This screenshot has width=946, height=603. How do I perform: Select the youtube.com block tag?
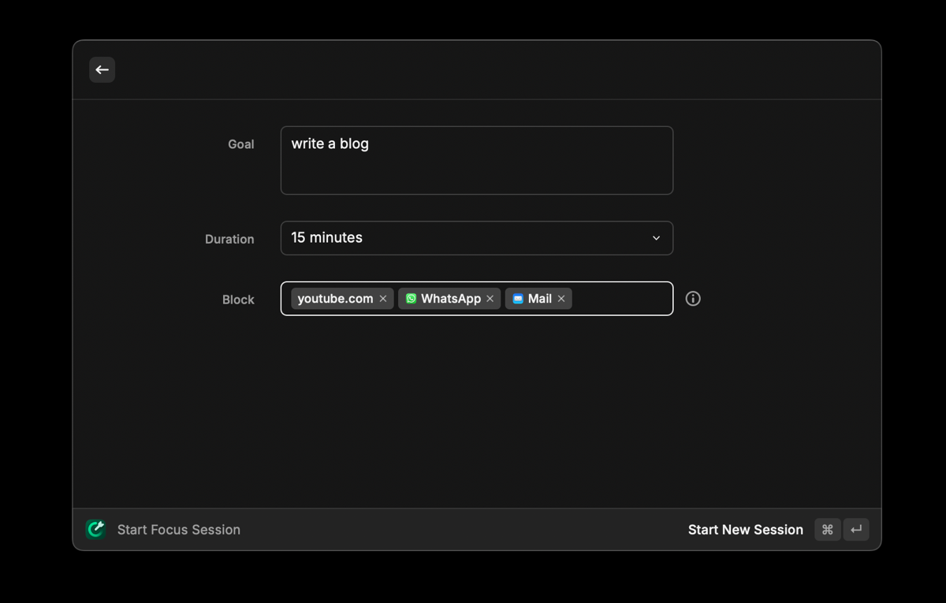(x=335, y=299)
